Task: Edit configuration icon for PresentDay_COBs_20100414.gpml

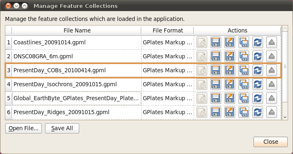Action: coord(202,70)
